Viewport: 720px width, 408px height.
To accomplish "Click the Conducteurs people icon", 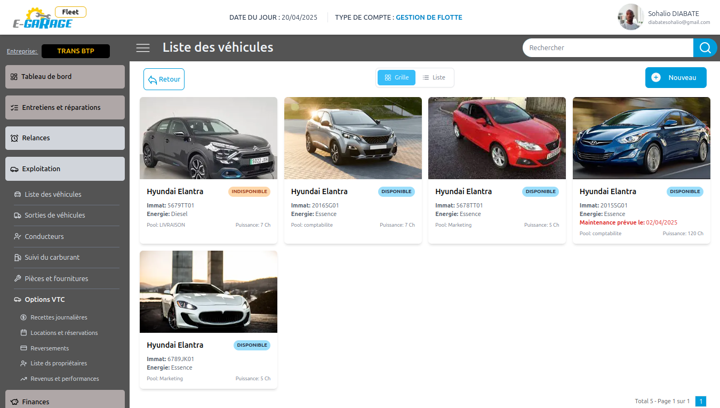I will coord(18,236).
